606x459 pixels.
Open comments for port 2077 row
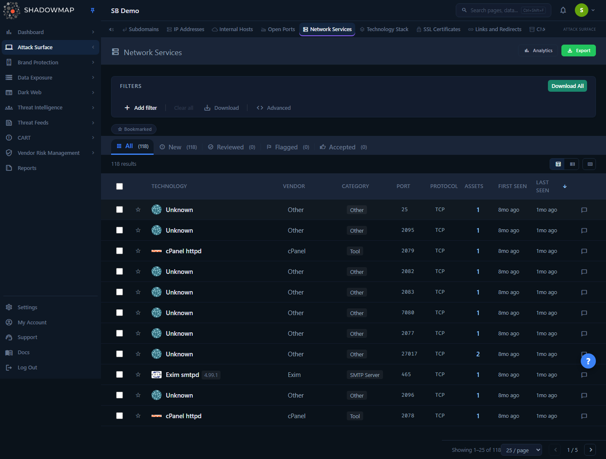(x=584, y=334)
